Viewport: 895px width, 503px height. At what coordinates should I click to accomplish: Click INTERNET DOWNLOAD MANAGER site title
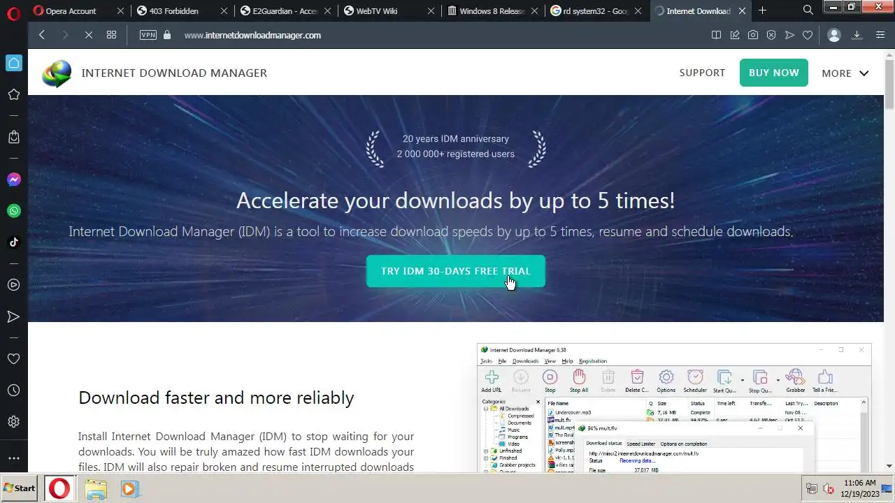(174, 73)
